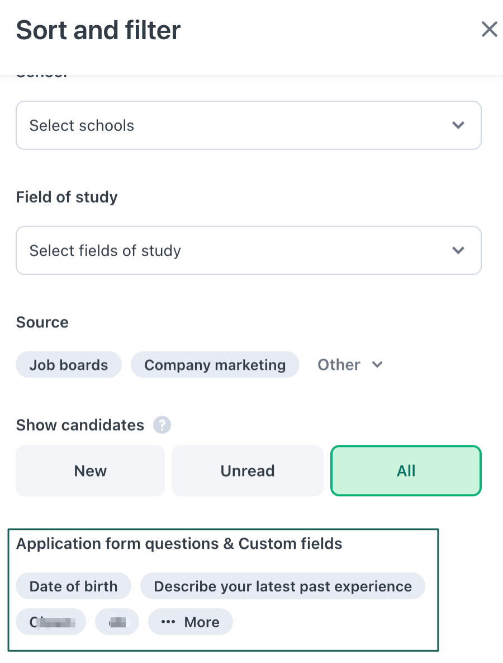Close the Sort and filter panel

coord(489,29)
